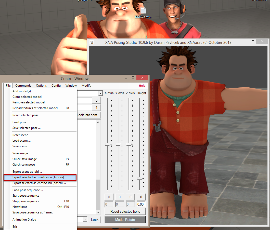The width and height of the screenshot is (270, 230).
Task: Choose Add model(s) from File menu
Action: [x=40, y=91]
